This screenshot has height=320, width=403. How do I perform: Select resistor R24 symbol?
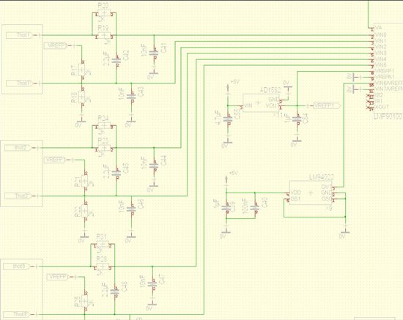104,126
